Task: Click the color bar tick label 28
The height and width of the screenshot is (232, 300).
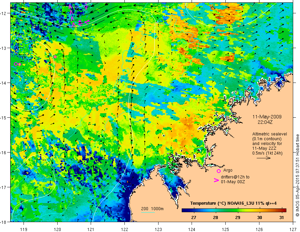Action: pyautogui.click(x=215, y=217)
